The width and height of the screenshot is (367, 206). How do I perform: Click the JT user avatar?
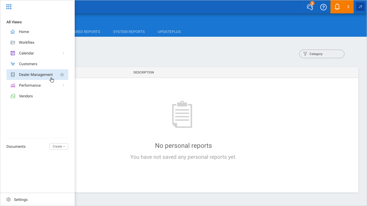(x=360, y=7)
